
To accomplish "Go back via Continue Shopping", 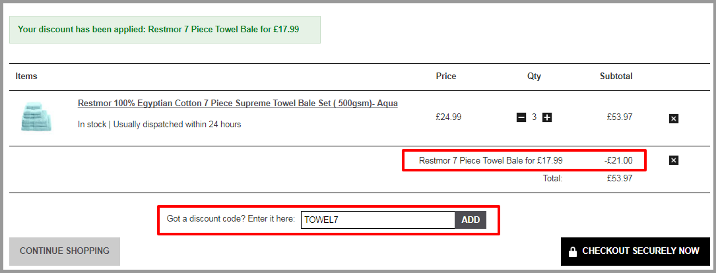I will click(65, 251).
